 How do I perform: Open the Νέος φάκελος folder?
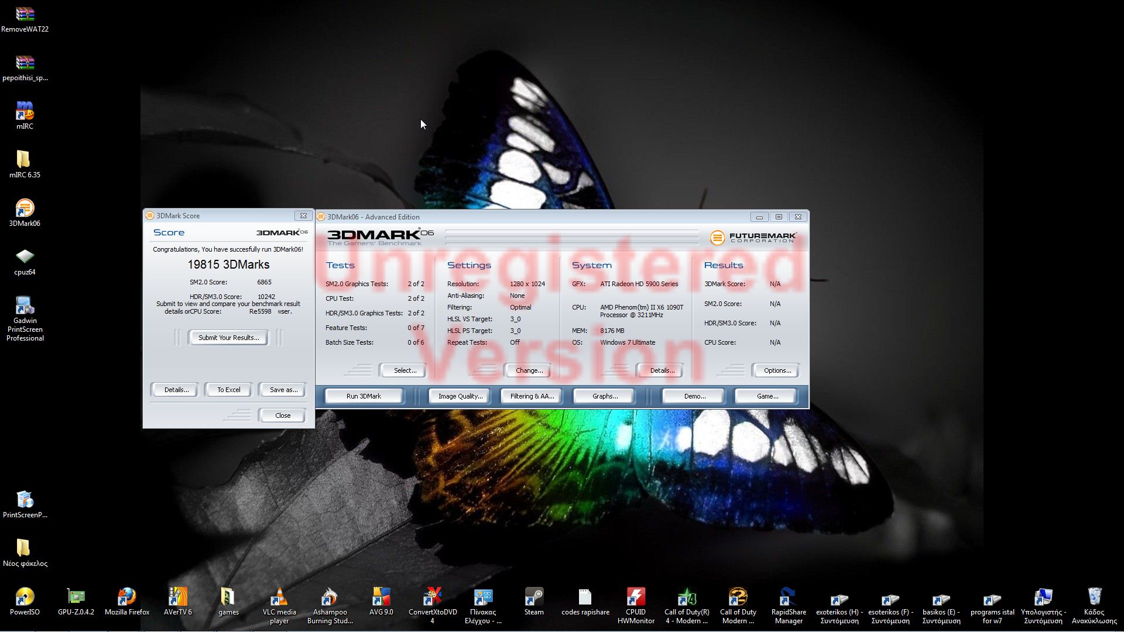coord(23,548)
